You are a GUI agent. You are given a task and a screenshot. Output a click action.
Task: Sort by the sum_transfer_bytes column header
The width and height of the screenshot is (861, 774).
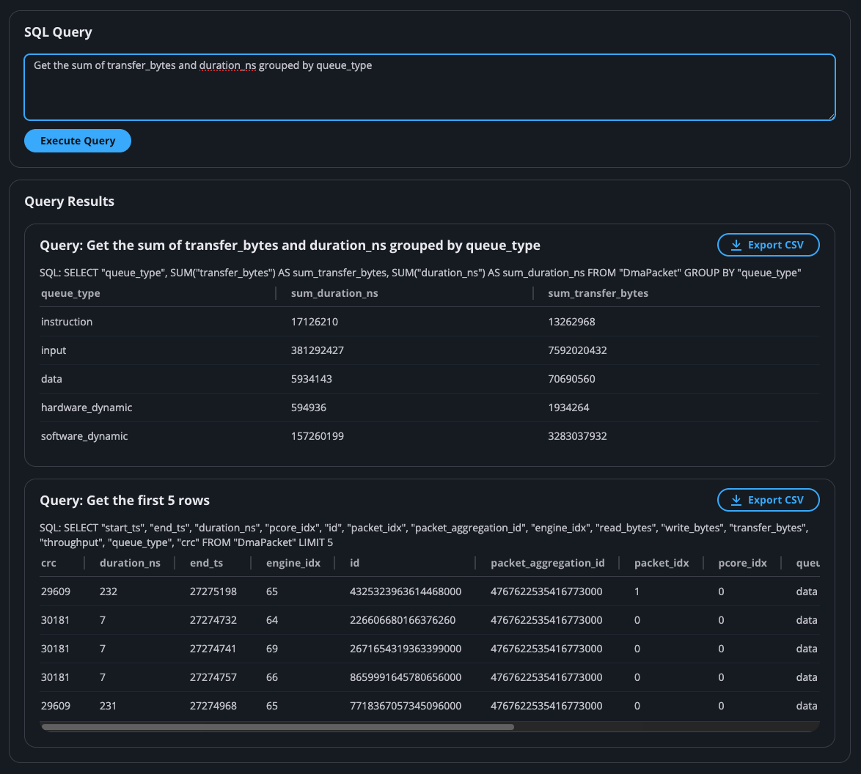click(x=598, y=293)
